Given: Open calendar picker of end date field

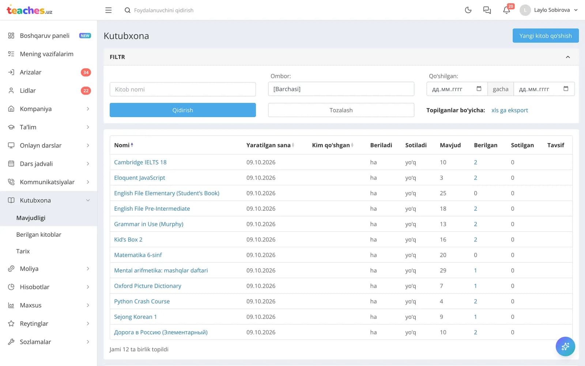Looking at the screenshot, I should 566,89.
